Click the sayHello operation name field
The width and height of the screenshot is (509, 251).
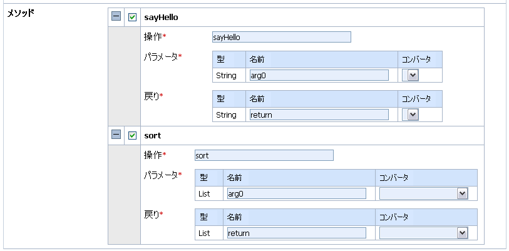[x=281, y=37]
